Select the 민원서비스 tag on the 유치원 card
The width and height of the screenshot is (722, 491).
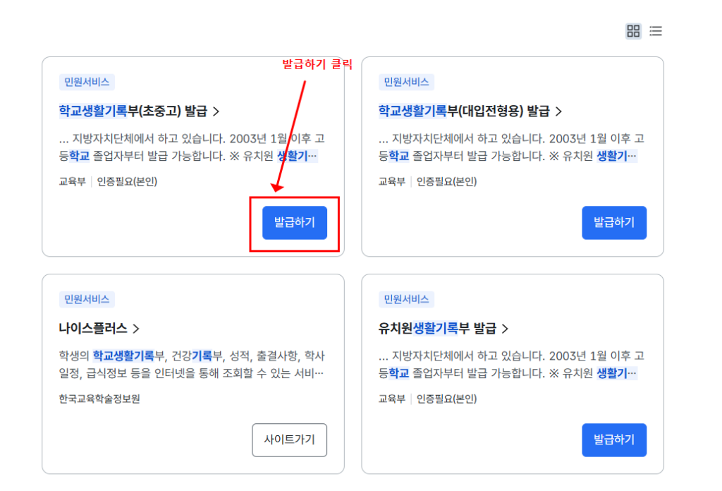pyautogui.click(x=405, y=298)
